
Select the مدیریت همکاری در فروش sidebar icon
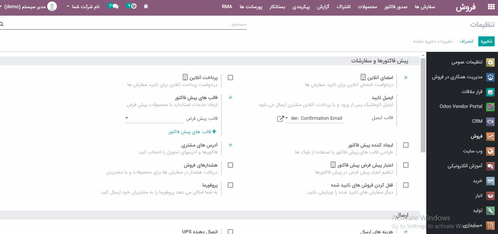(x=491, y=77)
